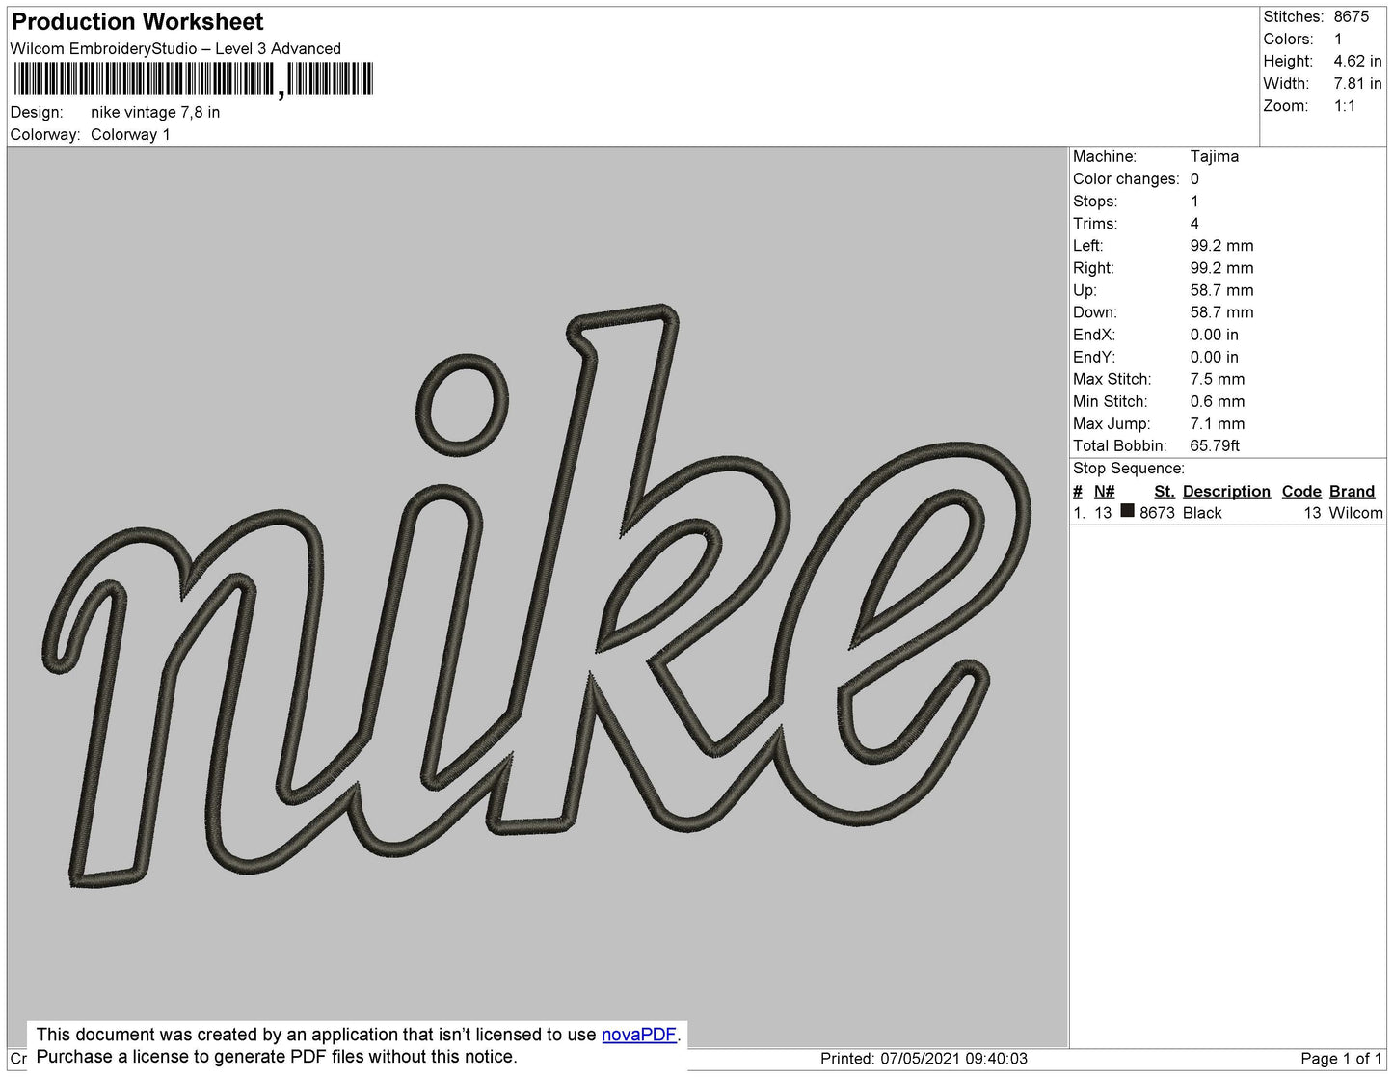This screenshot has width=1393, height=1077.
Task: Select the stitches value 8675
Action: tap(1352, 16)
